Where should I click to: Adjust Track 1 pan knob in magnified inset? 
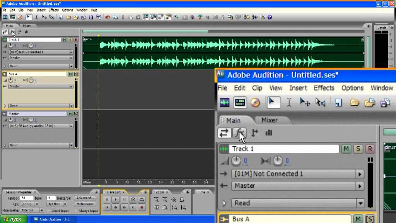click(x=278, y=161)
